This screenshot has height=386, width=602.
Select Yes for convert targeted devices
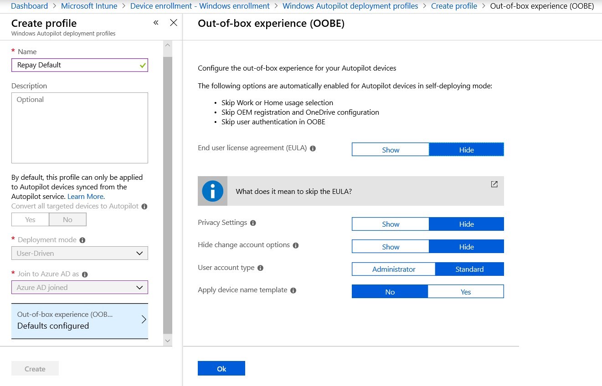[x=30, y=219]
